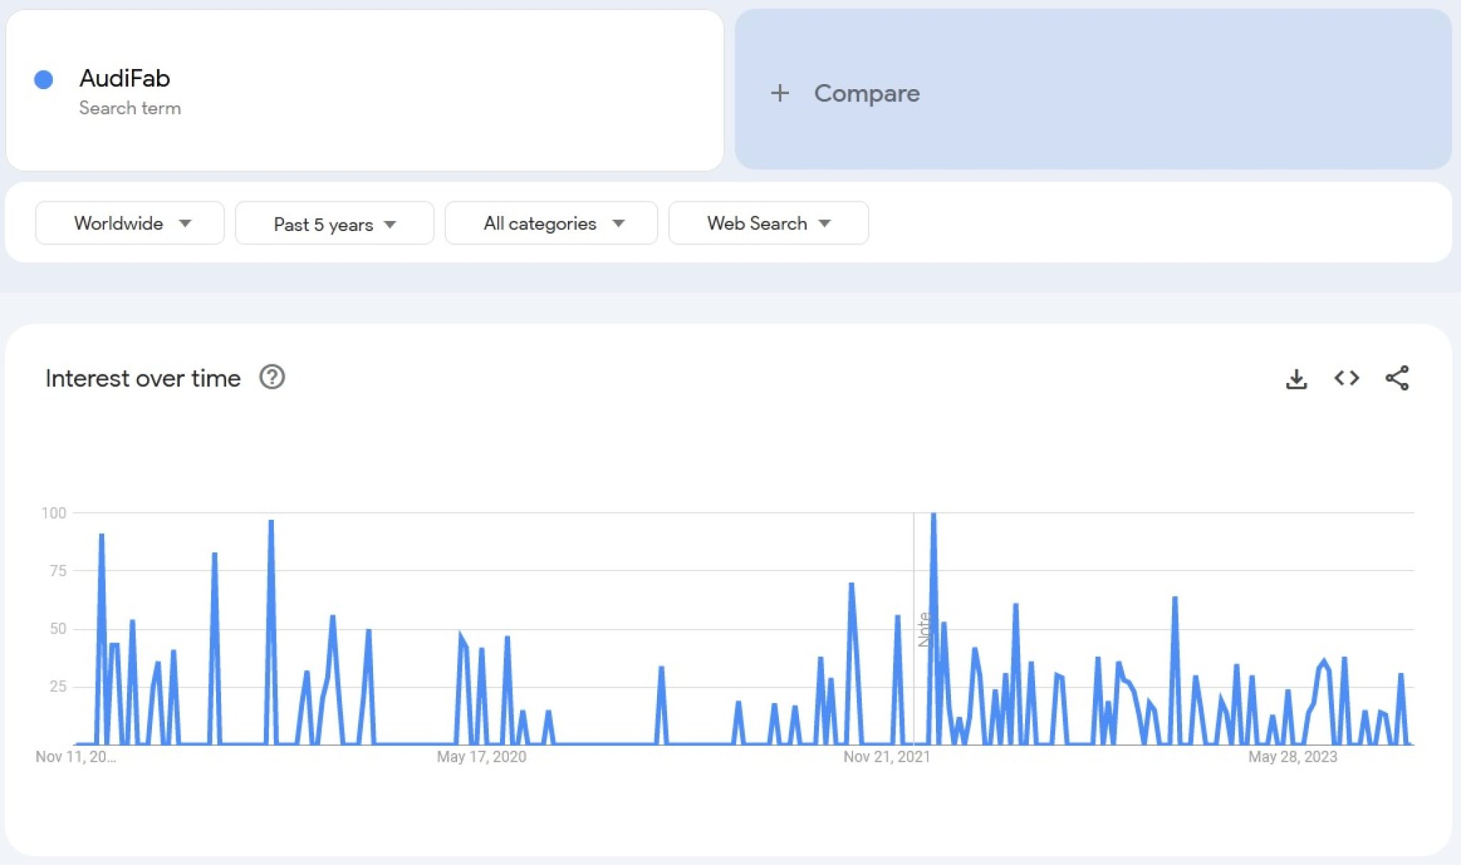This screenshot has width=1461, height=865.
Task: Click the 'May 28, 2023' axis label
Action: tap(1292, 757)
